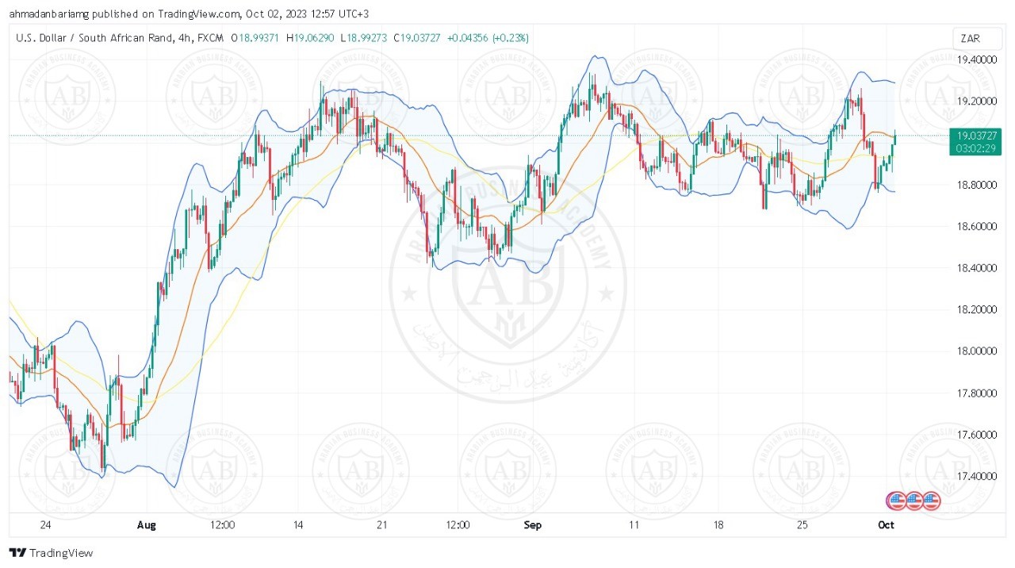Click the bar countdown timer 03:02:29
The height and width of the screenshot is (568, 1015).
(977, 148)
